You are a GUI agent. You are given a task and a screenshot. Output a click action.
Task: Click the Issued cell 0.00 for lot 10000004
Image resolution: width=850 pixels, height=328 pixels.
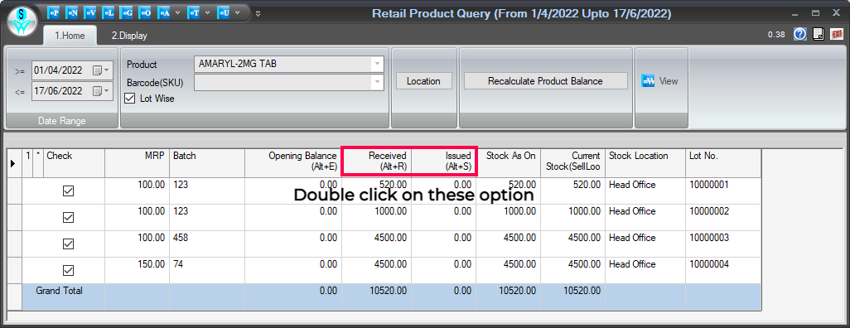pos(444,271)
